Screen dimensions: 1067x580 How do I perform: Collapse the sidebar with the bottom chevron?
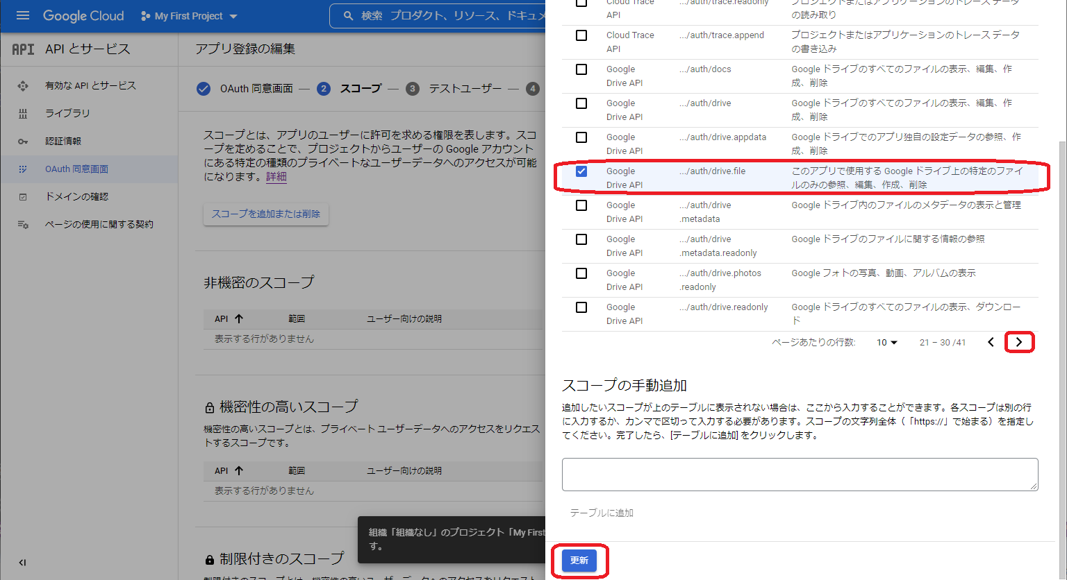pos(22,563)
